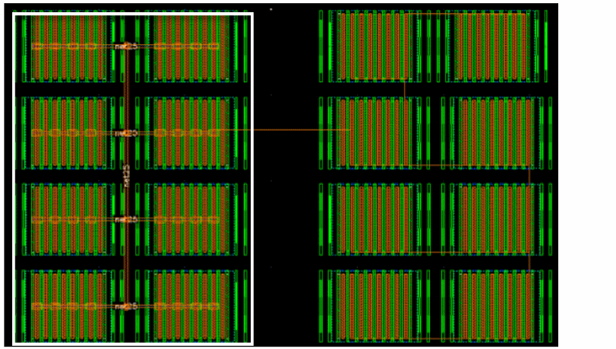Select the top-right transistor array in white box
The height and width of the screenshot is (349, 616).
click(191, 48)
